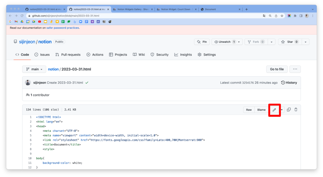Screen dimensions: 323x177
Task: Click the Raw button
Action: click(249, 110)
